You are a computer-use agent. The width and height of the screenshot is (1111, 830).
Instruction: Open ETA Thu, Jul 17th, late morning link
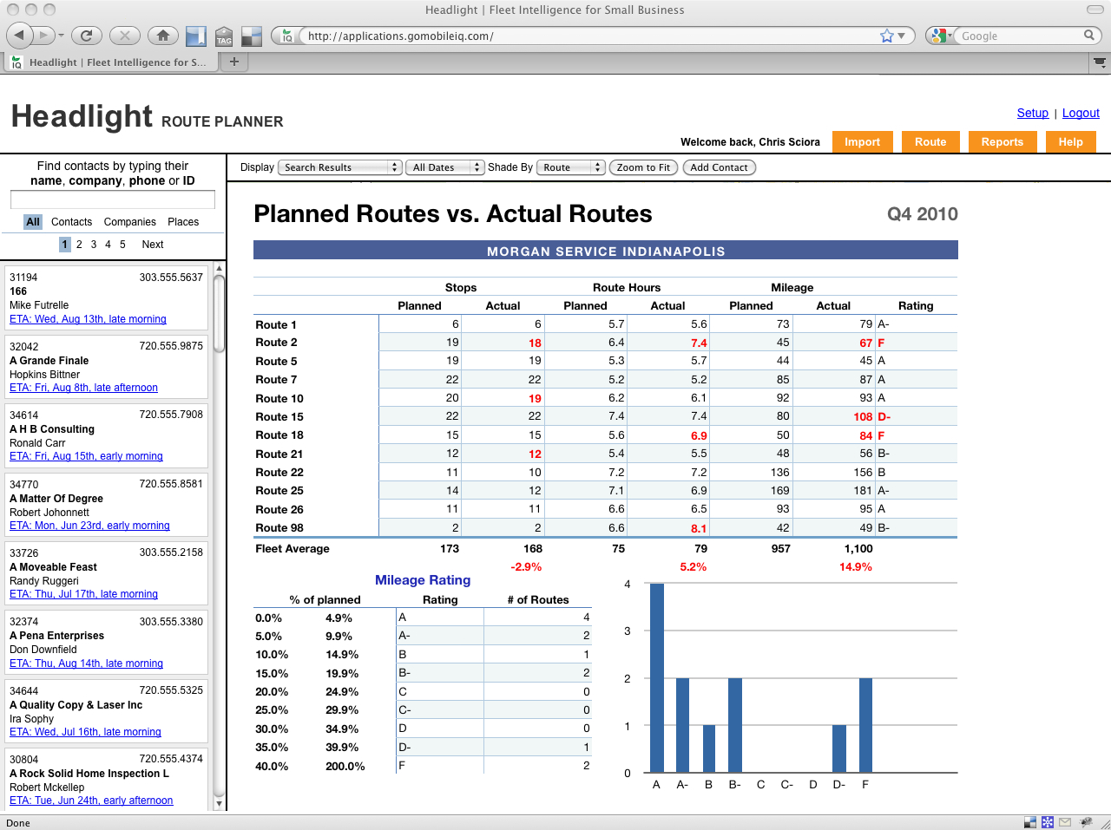point(83,594)
